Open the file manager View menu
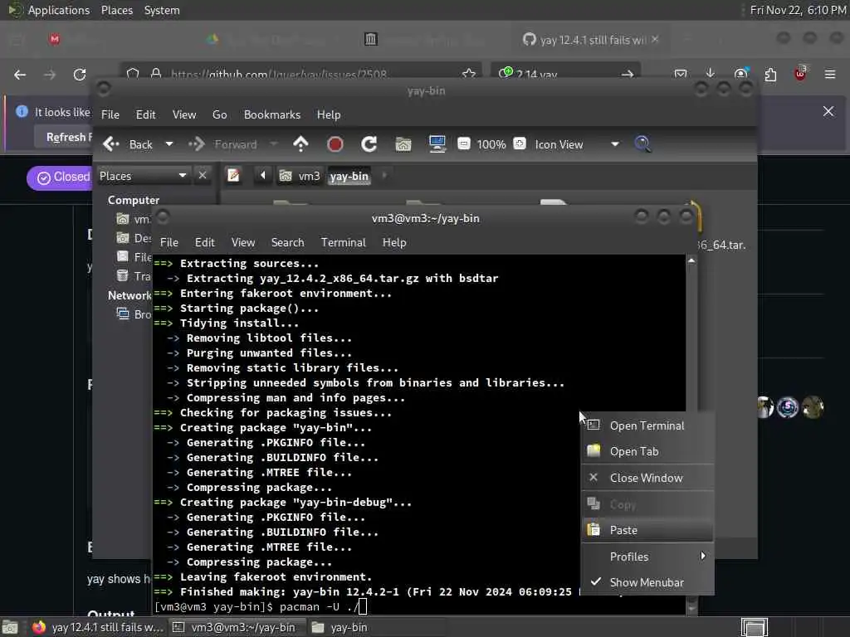Viewport: 850px width, 637px height. pyautogui.click(x=184, y=114)
